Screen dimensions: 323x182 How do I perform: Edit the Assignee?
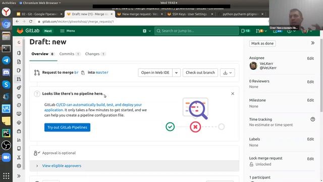[310, 59]
